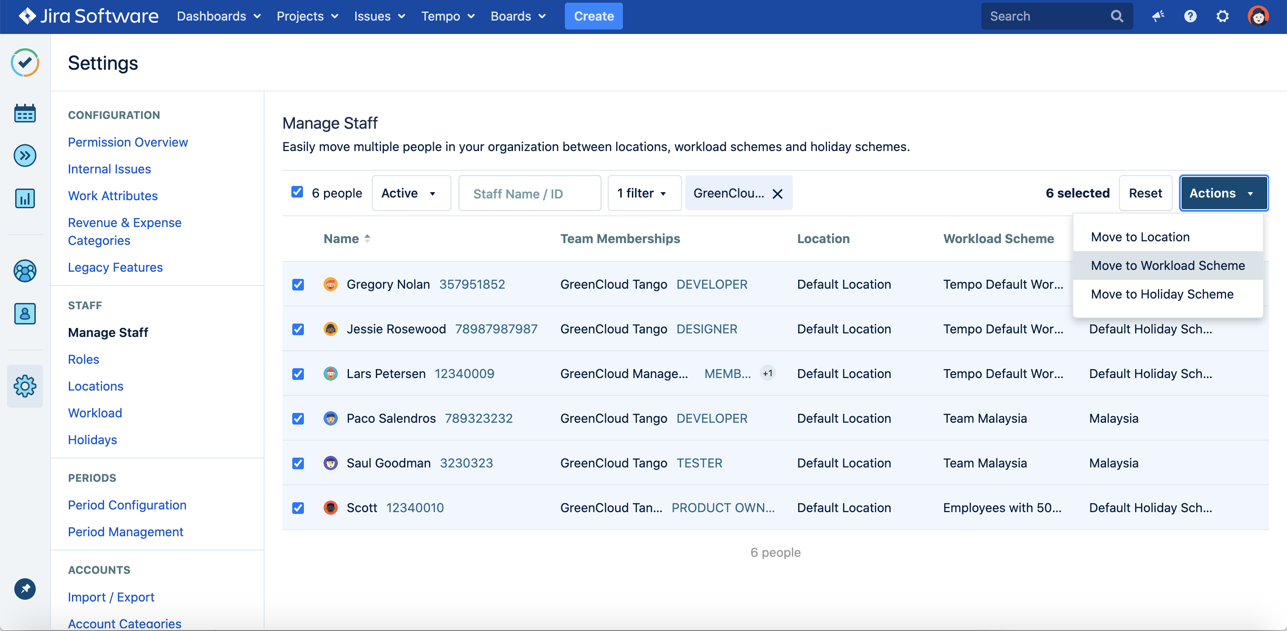Screen dimensions: 1287x631
Task: Open the Tempo menu in top navigation
Action: tap(448, 17)
